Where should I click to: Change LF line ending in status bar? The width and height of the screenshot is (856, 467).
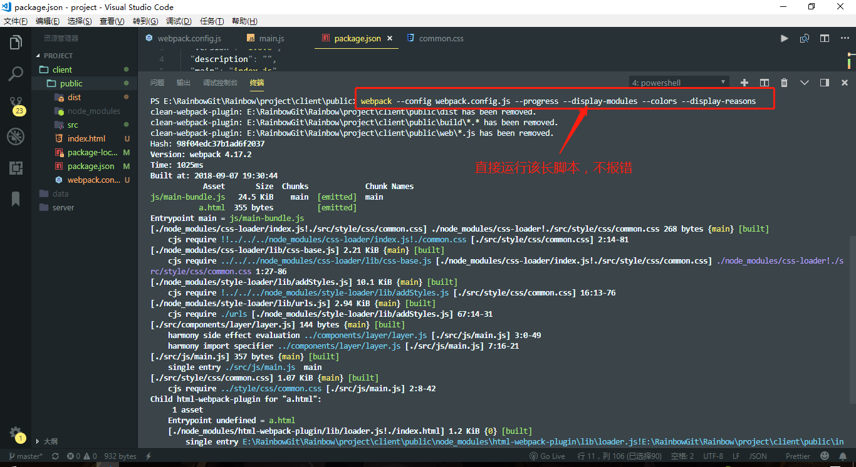point(736,456)
